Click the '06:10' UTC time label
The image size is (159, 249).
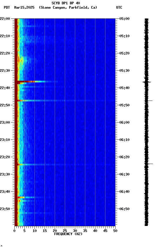pyautogui.click(x=124, y=140)
